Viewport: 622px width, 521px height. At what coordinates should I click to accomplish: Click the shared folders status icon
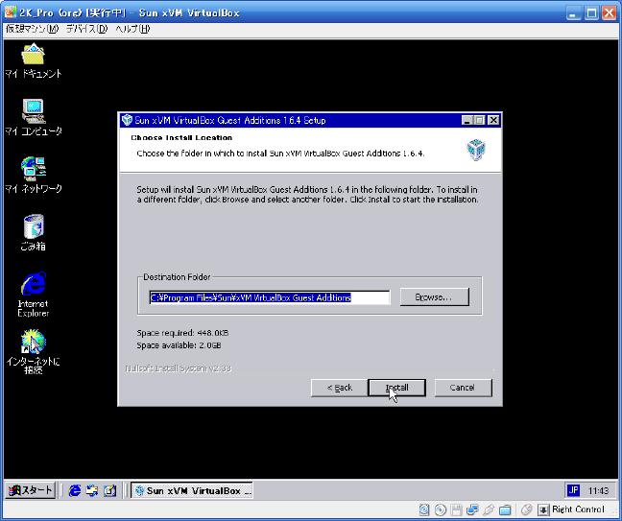[x=505, y=509]
